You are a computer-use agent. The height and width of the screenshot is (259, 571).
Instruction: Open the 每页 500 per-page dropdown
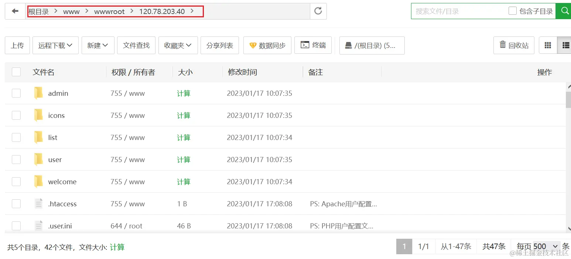coord(547,246)
